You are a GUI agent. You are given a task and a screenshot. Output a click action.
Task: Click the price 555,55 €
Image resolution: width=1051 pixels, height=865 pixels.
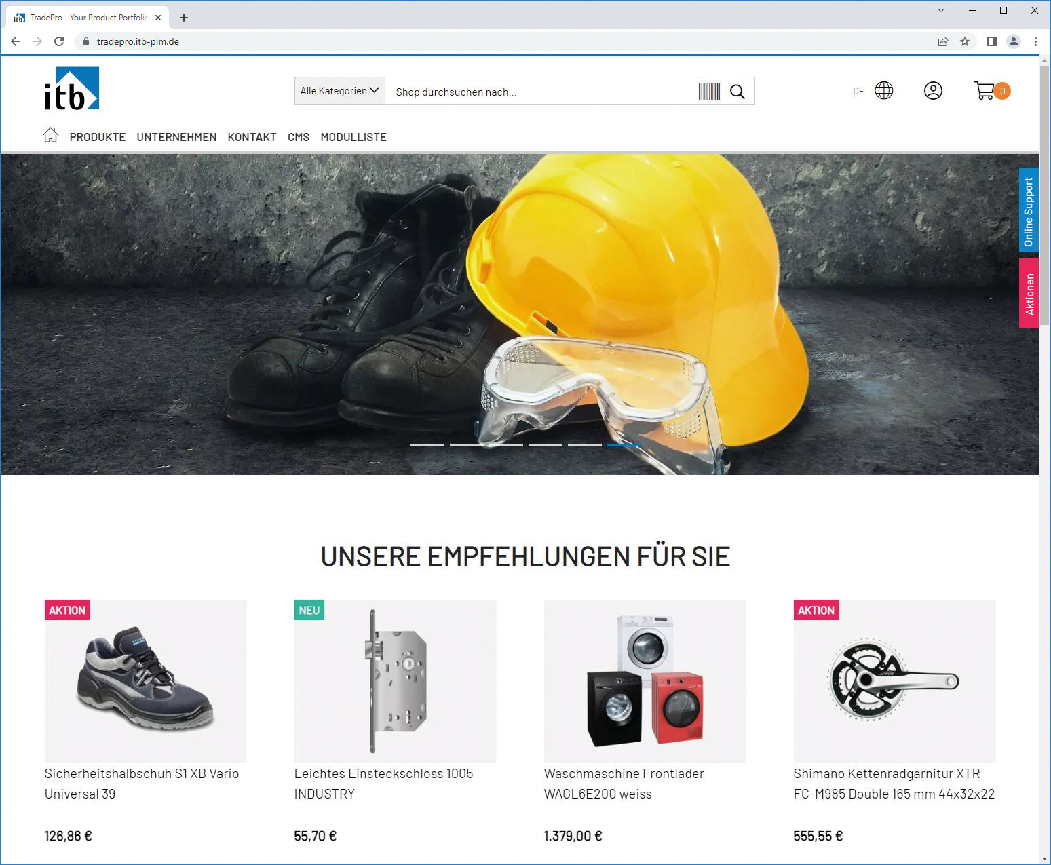pyautogui.click(x=818, y=836)
